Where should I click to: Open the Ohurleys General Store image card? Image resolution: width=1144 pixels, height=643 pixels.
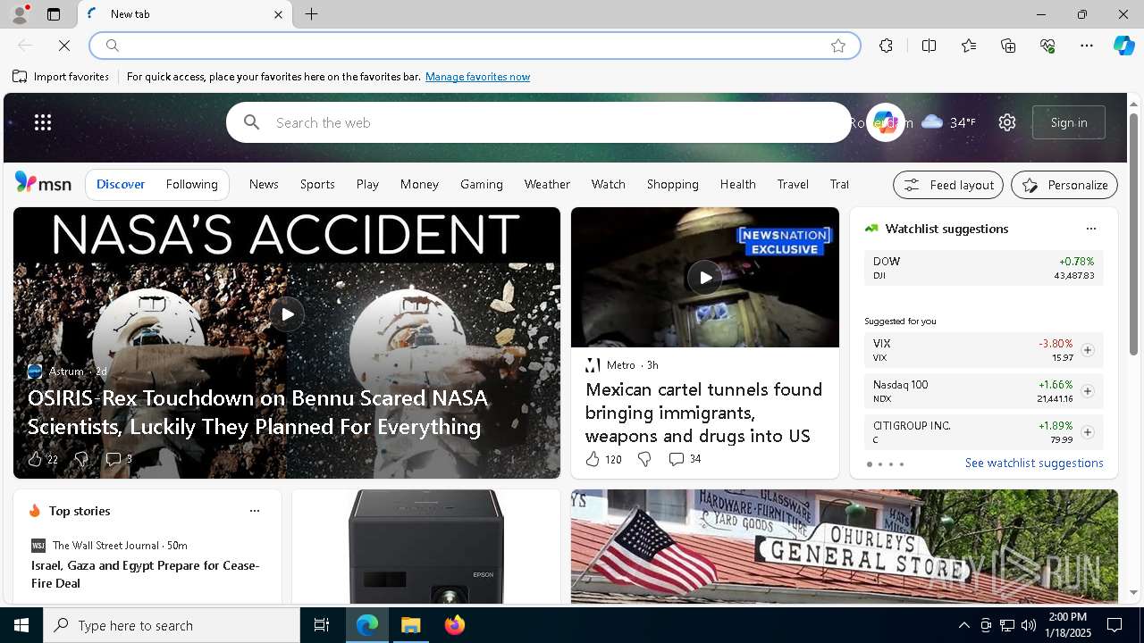845,547
